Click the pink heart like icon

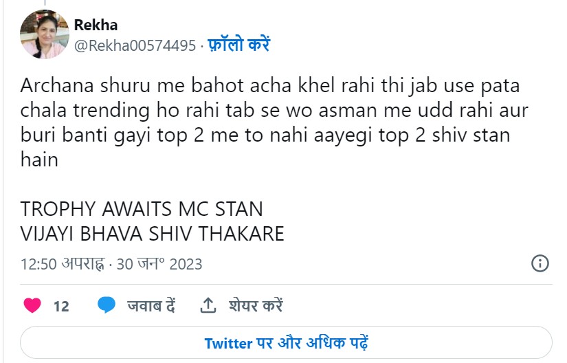(x=32, y=306)
